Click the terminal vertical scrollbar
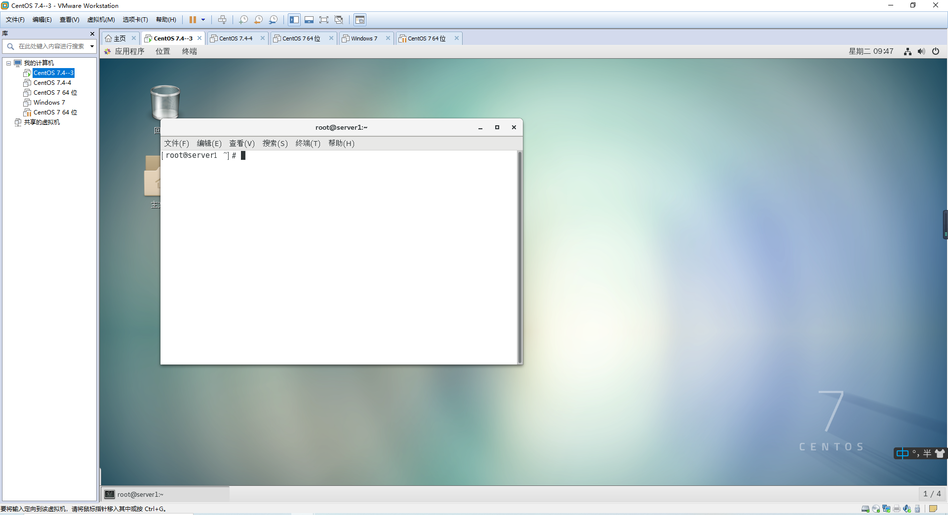948x515 pixels. 519,257
